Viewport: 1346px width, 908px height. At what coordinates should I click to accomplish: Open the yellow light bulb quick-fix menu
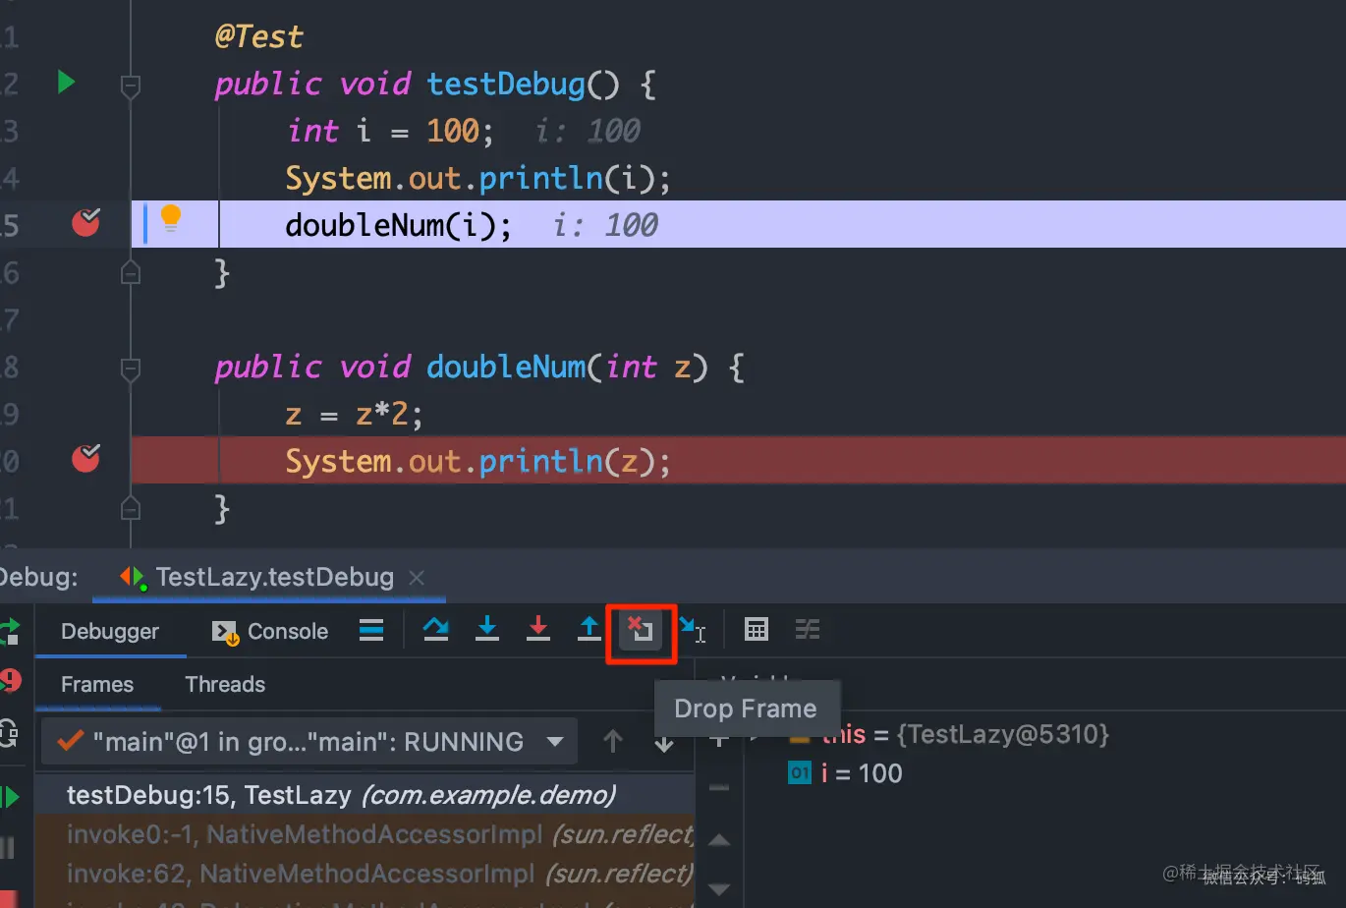[171, 217]
